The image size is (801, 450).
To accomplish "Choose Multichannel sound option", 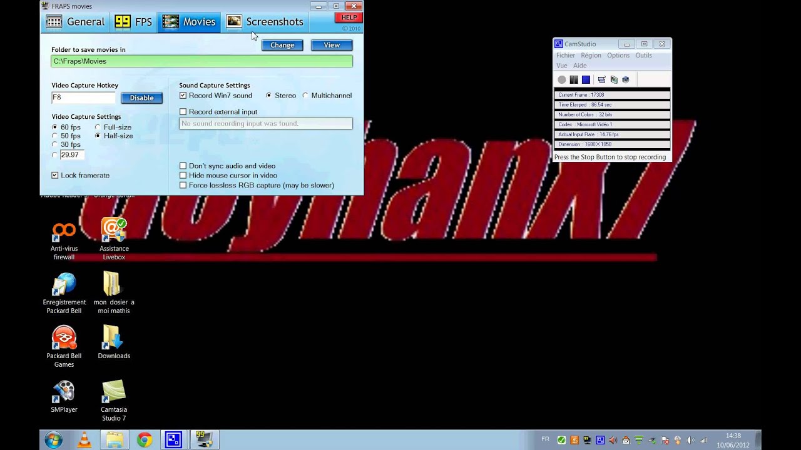I will click(x=305, y=96).
